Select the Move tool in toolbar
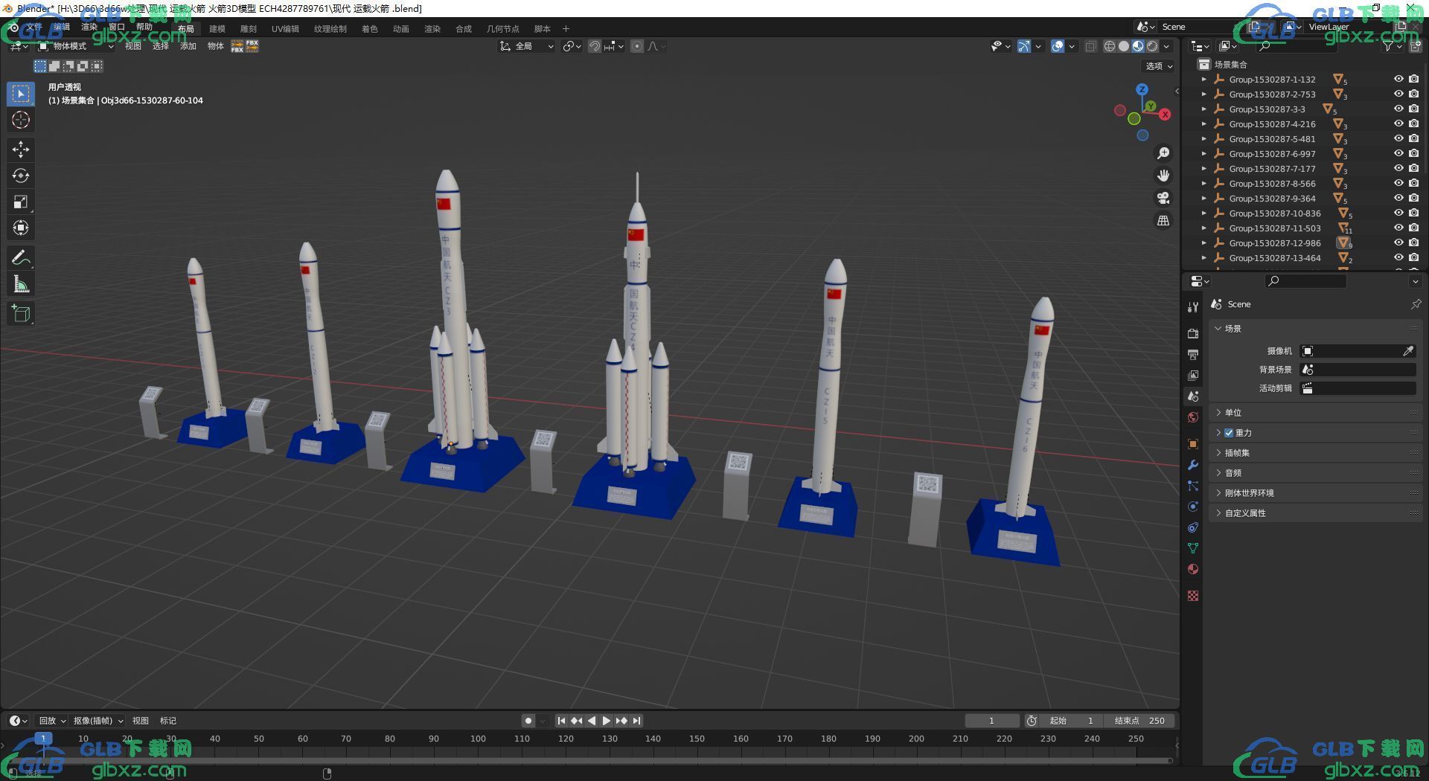 tap(20, 150)
